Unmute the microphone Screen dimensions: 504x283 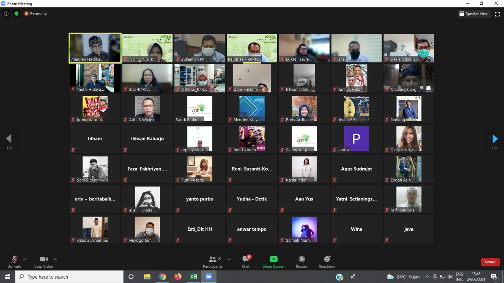(x=14, y=261)
